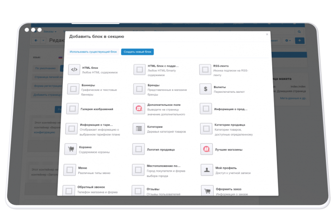Click the конфигурацию link in the background window
Screen dimensions: 336x224
tap(44, 132)
